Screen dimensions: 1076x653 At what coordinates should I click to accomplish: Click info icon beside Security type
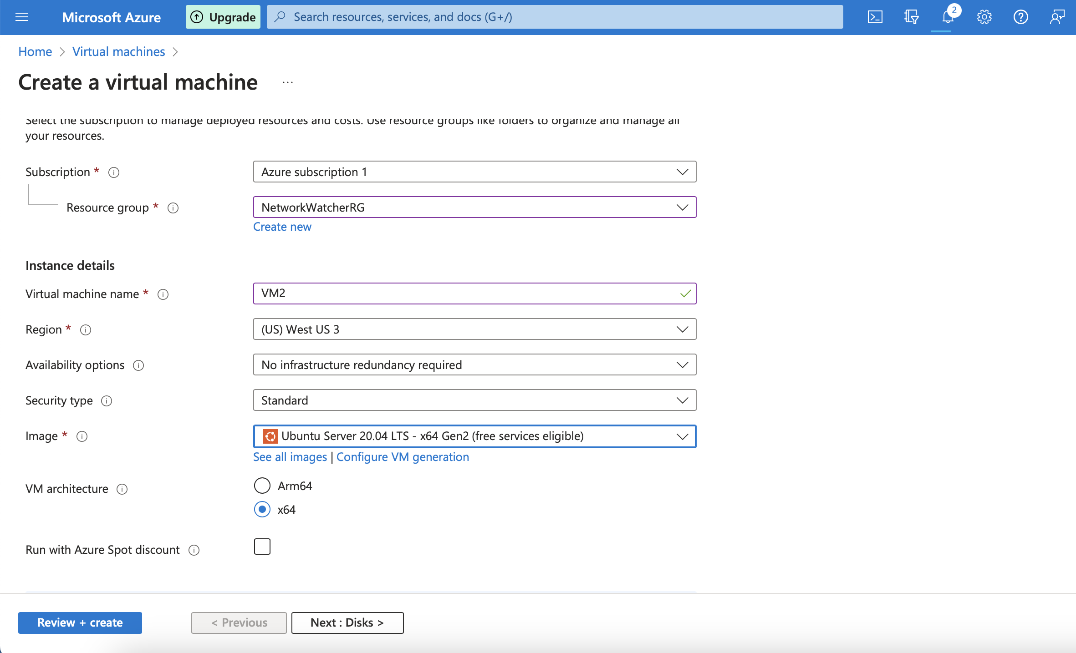(x=107, y=401)
